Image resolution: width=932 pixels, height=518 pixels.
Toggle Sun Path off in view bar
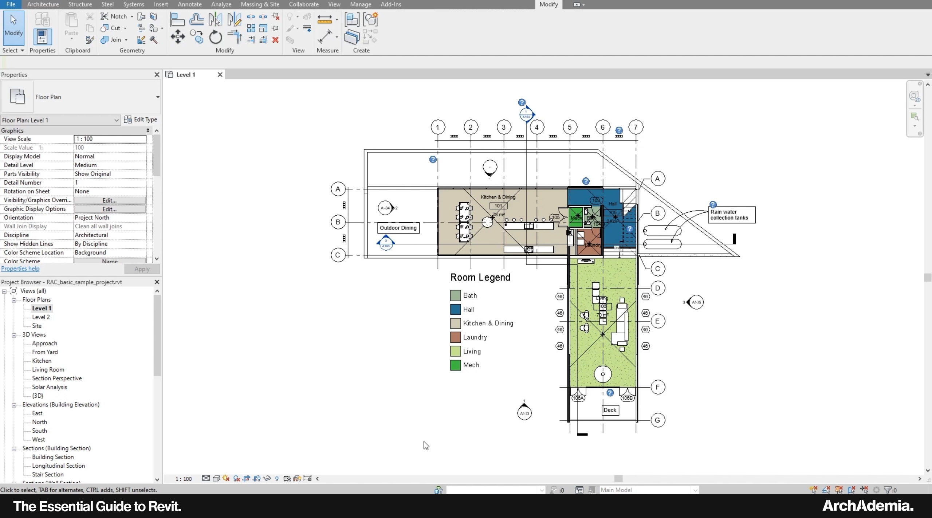point(226,478)
